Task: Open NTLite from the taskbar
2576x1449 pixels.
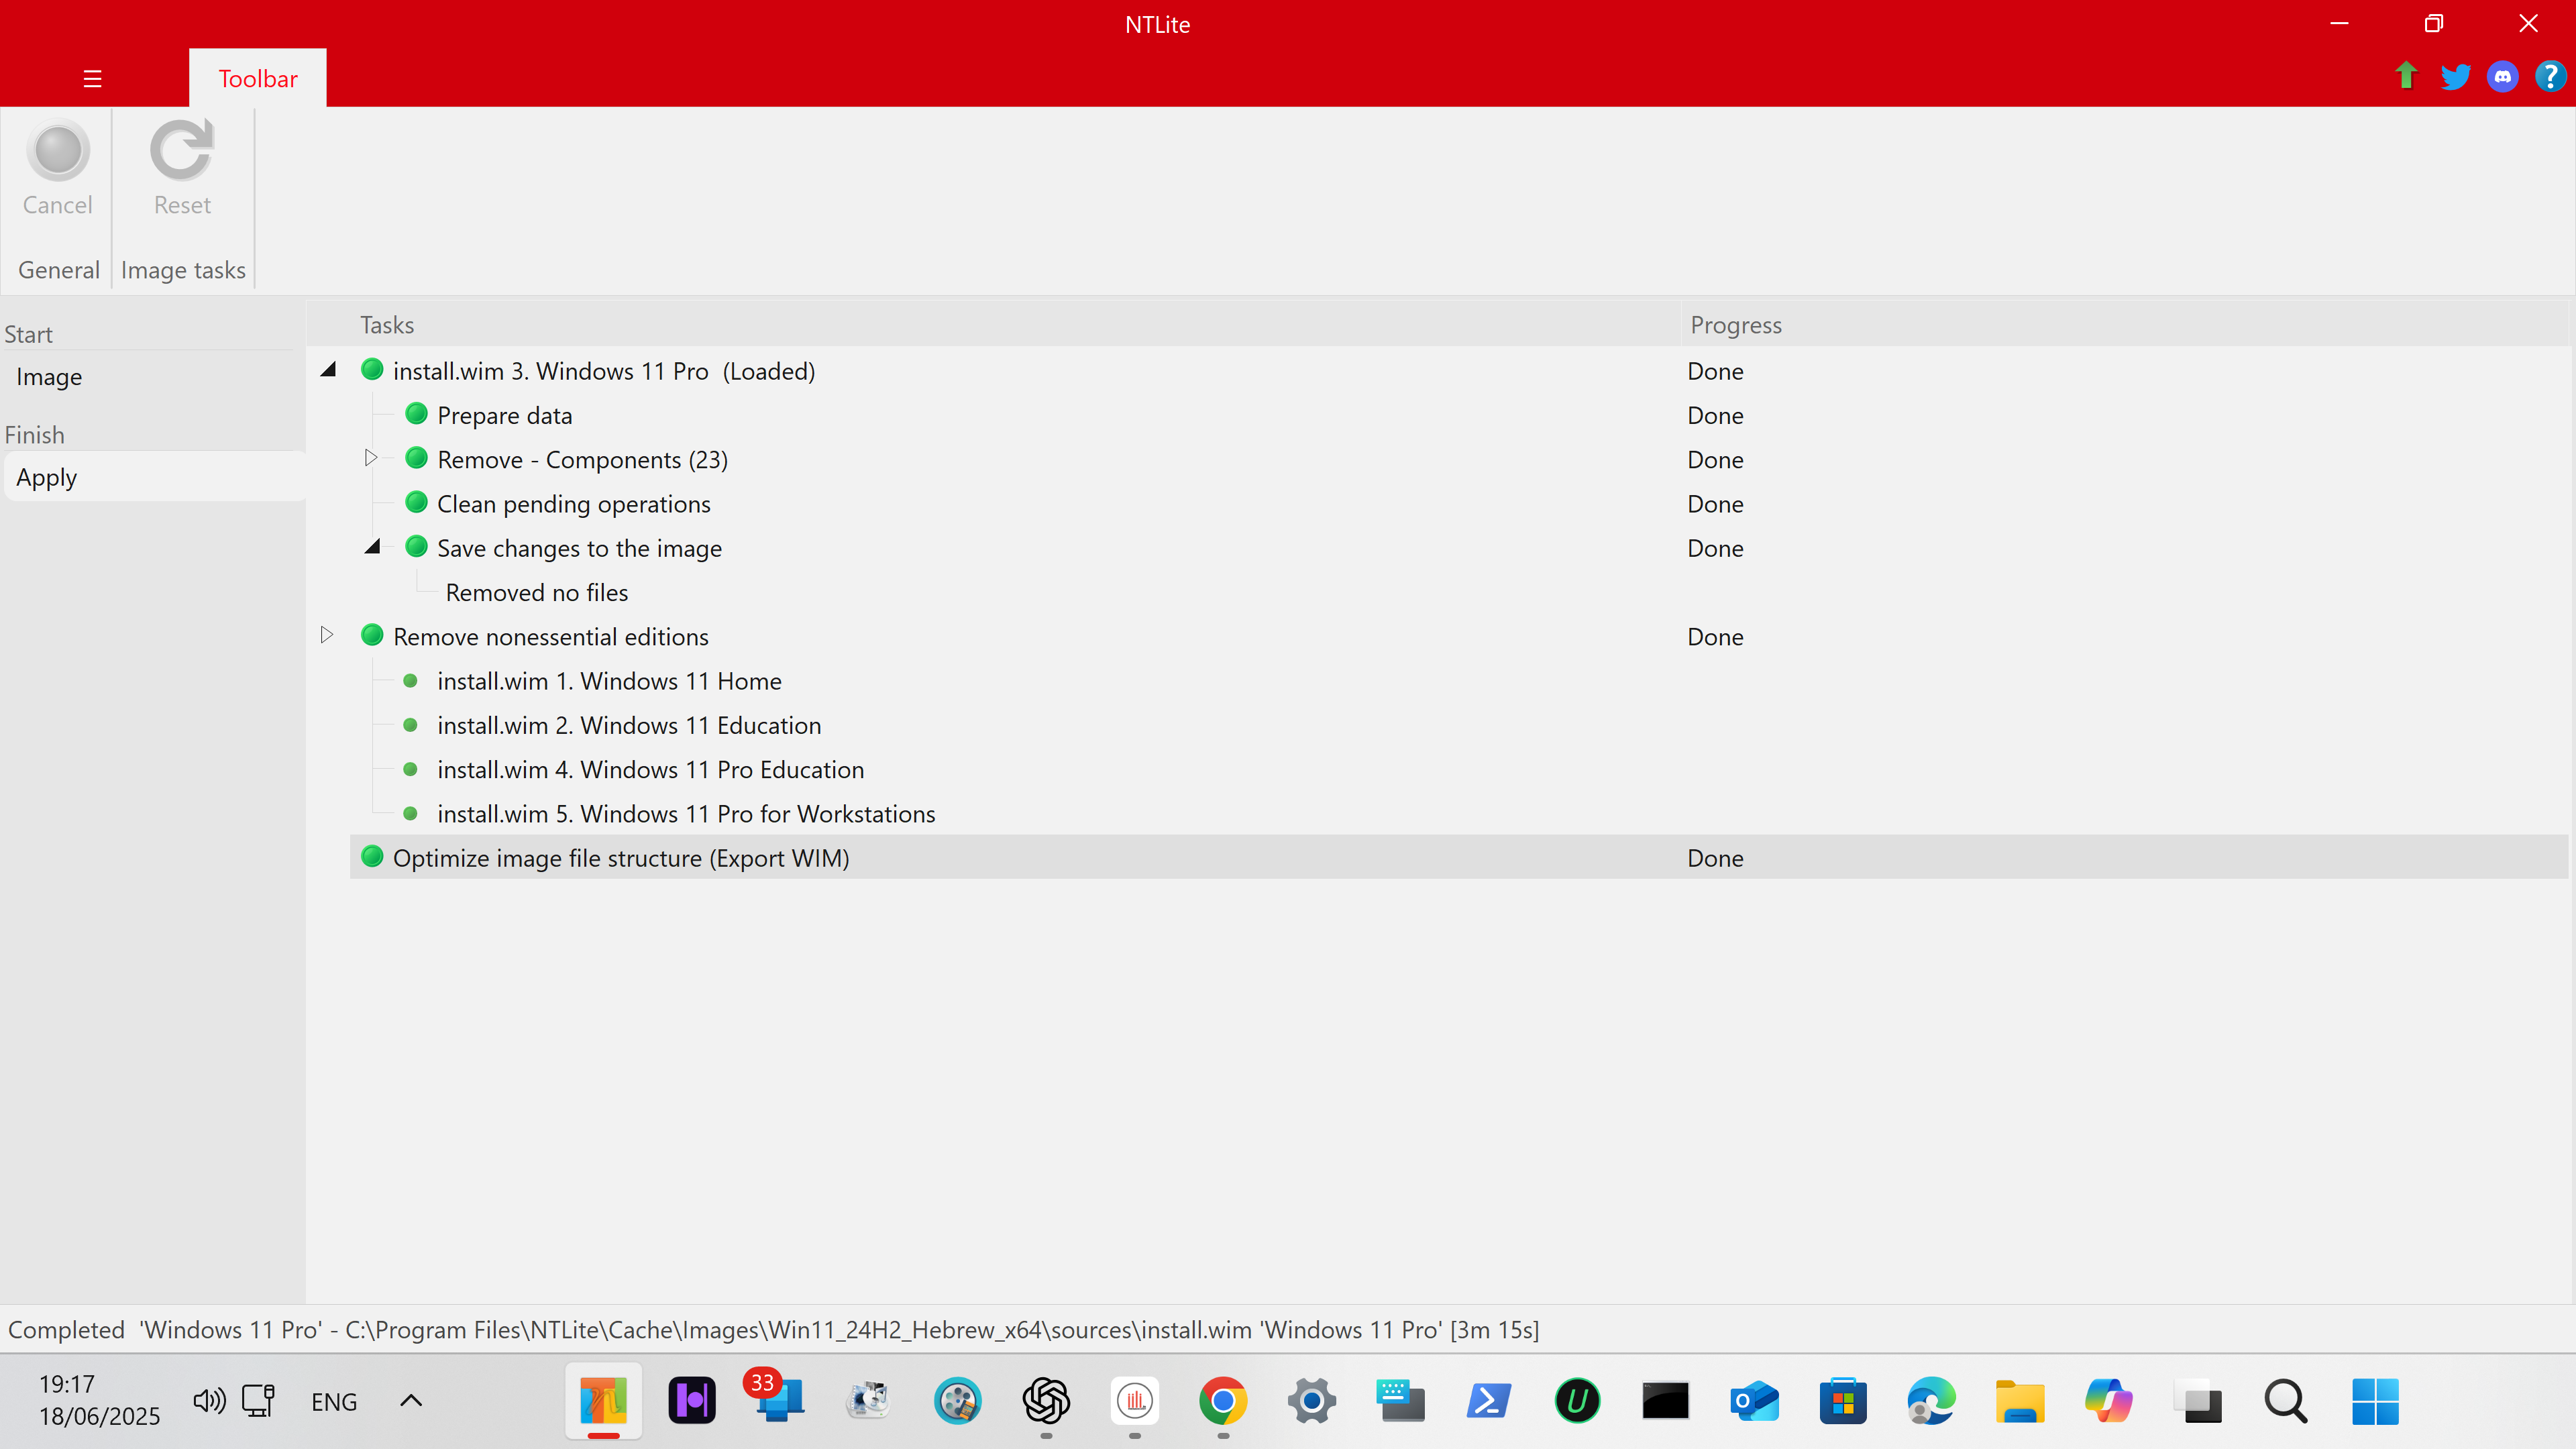Action: click(x=603, y=1401)
